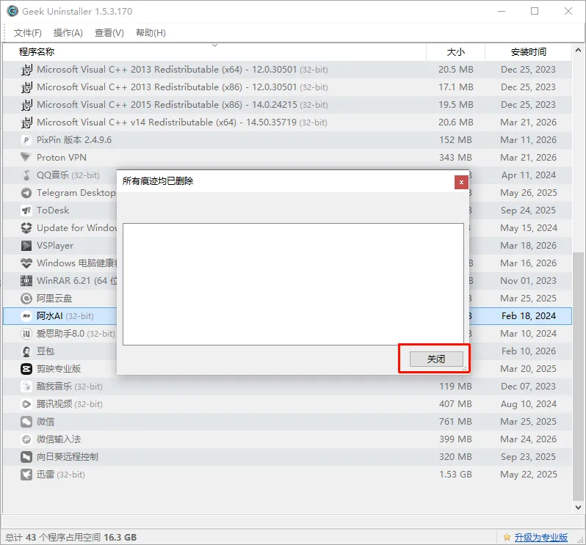Click icon of Visual C++ 2015 x86 row
Viewport: 586px width, 545px height.
[x=26, y=105]
